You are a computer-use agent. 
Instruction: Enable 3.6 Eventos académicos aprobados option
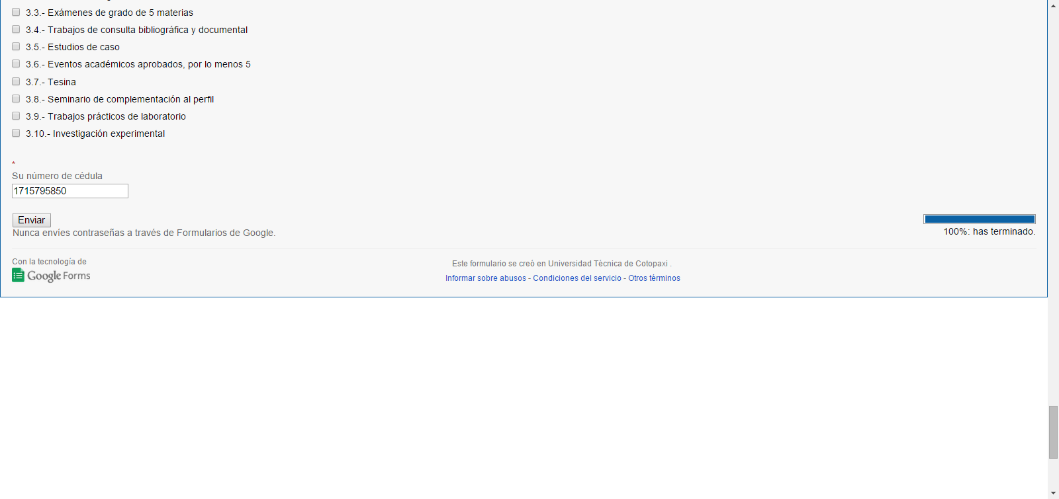(x=16, y=63)
